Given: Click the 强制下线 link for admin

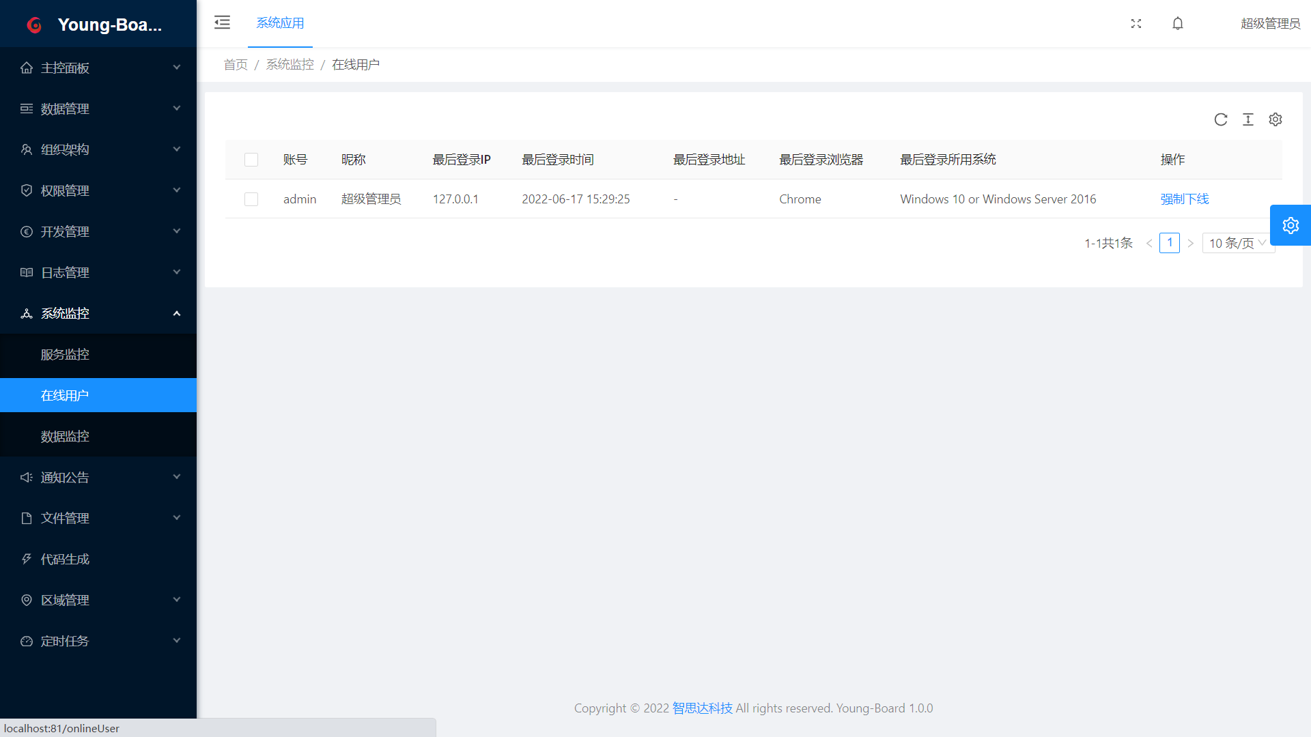Looking at the screenshot, I should pyautogui.click(x=1185, y=199).
